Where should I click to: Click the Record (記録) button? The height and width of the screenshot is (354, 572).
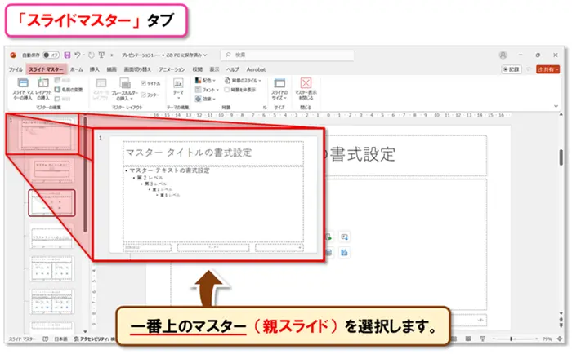point(511,69)
